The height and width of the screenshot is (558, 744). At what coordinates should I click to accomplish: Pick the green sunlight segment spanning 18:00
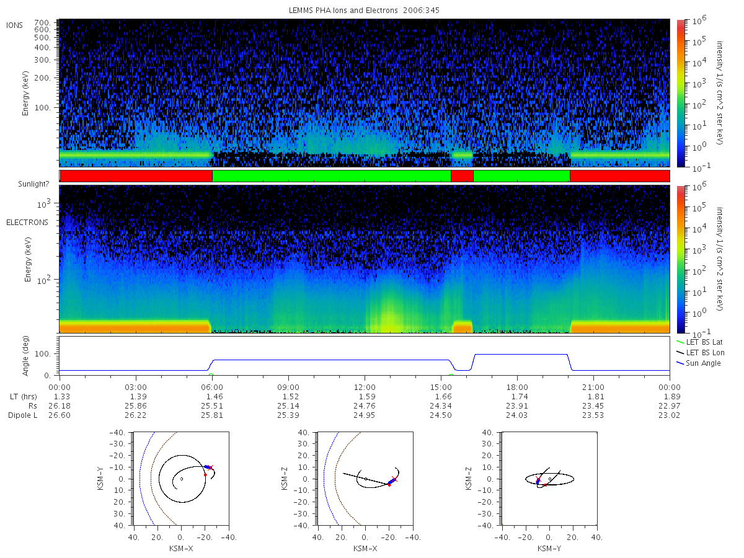click(x=521, y=176)
